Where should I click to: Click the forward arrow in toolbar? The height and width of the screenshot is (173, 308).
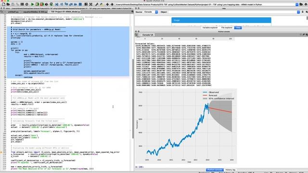(112, 4)
